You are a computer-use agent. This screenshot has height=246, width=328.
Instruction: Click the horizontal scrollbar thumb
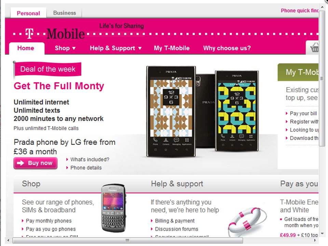pyautogui.click(x=127, y=240)
